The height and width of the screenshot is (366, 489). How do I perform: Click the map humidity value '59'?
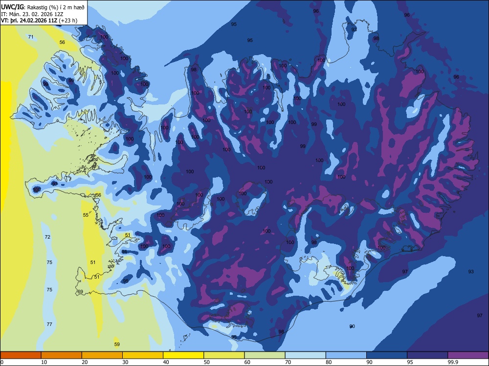click(x=117, y=344)
